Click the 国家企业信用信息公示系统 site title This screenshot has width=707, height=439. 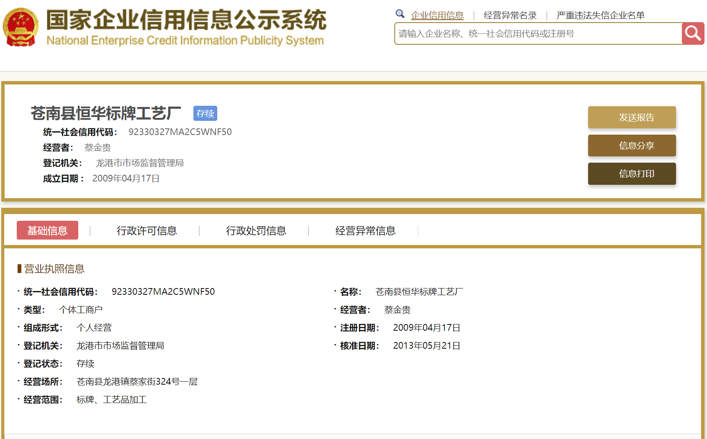(x=186, y=20)
